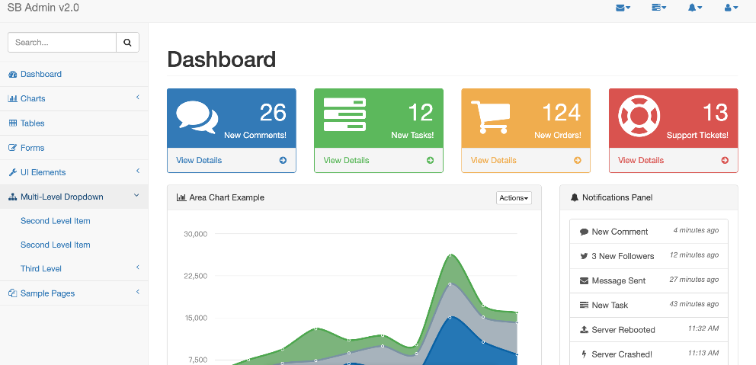756x365 pixels.
Task: Click the orange arrow circle on orders card
Action: coord(578,160)
